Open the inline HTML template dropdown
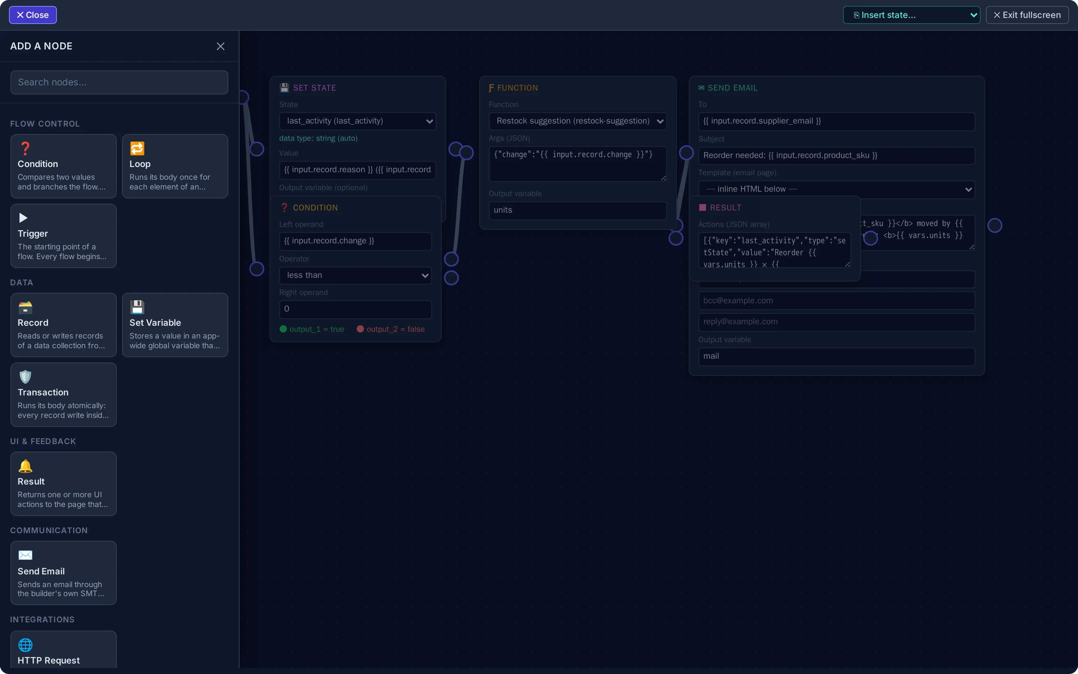The width and height of the screenshot is (1078, 674). [x=836, y=189]
